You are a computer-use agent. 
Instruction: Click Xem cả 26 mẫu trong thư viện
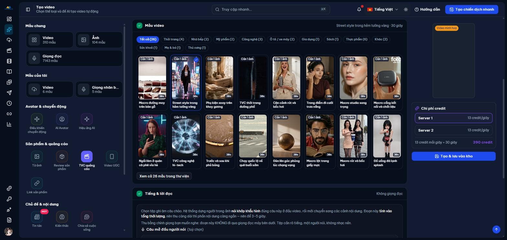164,176
